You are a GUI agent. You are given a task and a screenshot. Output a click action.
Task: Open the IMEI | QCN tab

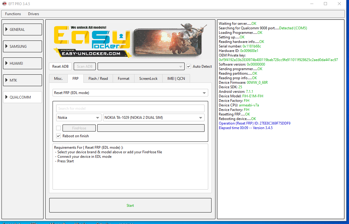click(176, 79)
